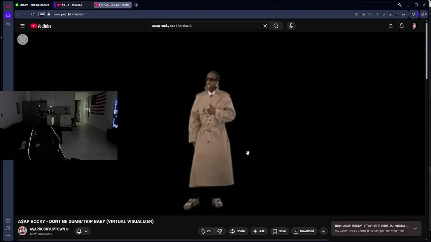
Task: Open browser downloads arrow icon
Action: click(390, 14)
